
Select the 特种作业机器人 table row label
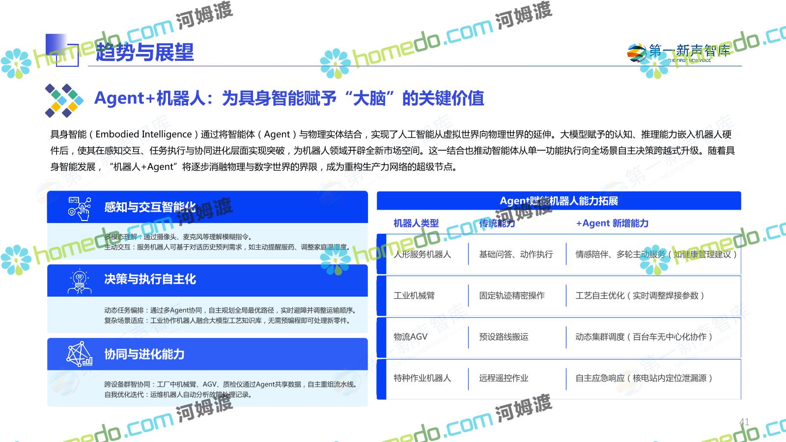tap(422, 378)
